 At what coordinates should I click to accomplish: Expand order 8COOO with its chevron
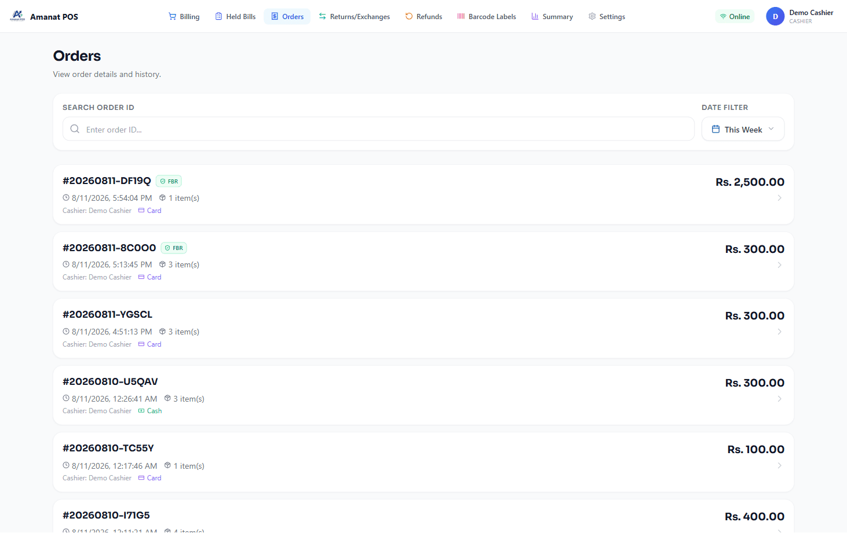pos(779,264)
